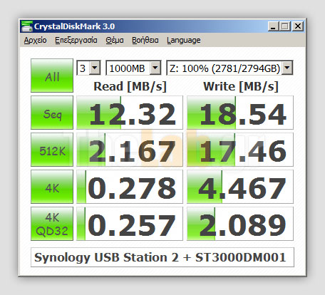
Task: Close the CrystalDiskMark window
Action: pyautogui.click(x=298, y=26)
